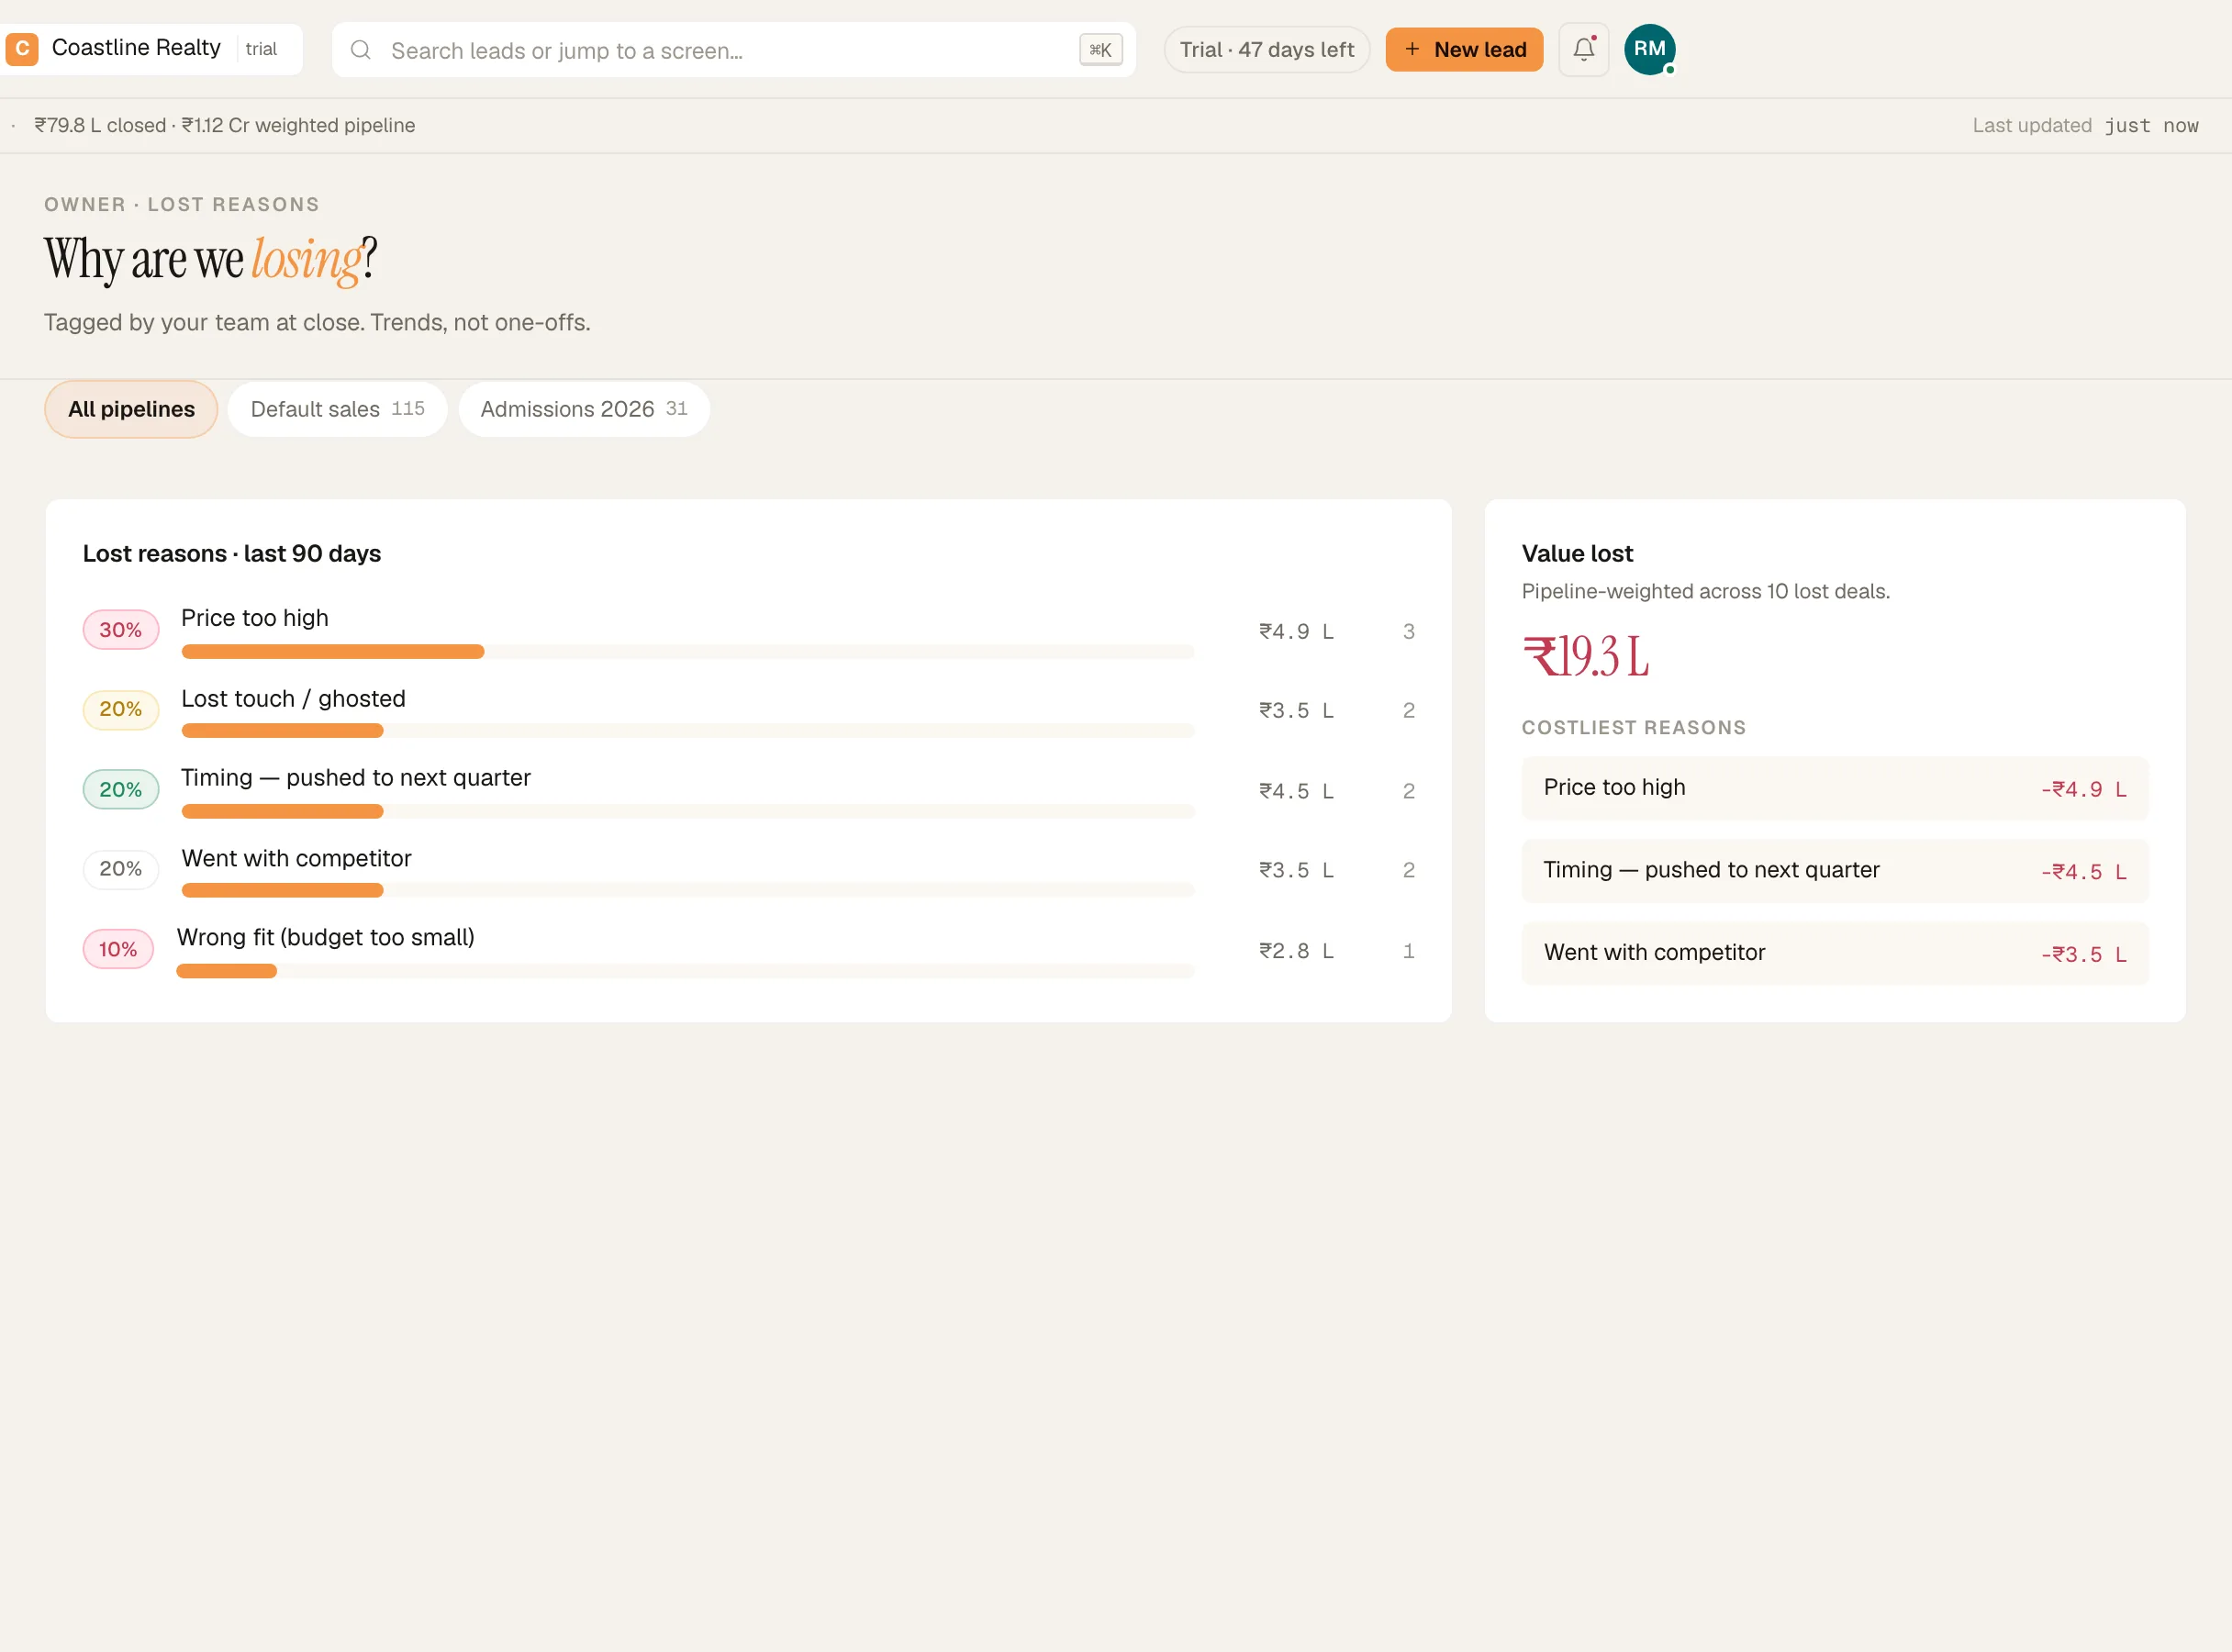
Task: Click the ₹2.8 L value for Wrong fit
Action: (1296, 951)
